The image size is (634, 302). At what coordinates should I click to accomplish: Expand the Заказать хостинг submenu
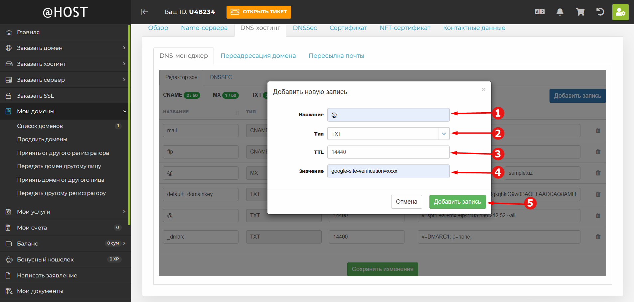(x=124, y=64)
